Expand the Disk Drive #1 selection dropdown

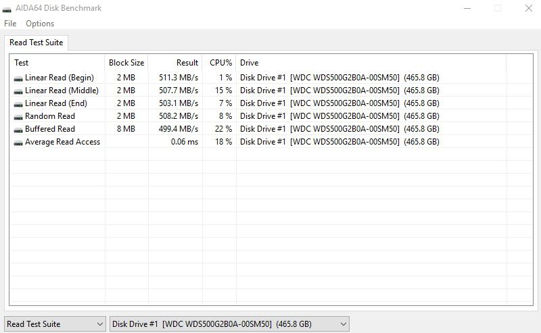coord(229,324)
